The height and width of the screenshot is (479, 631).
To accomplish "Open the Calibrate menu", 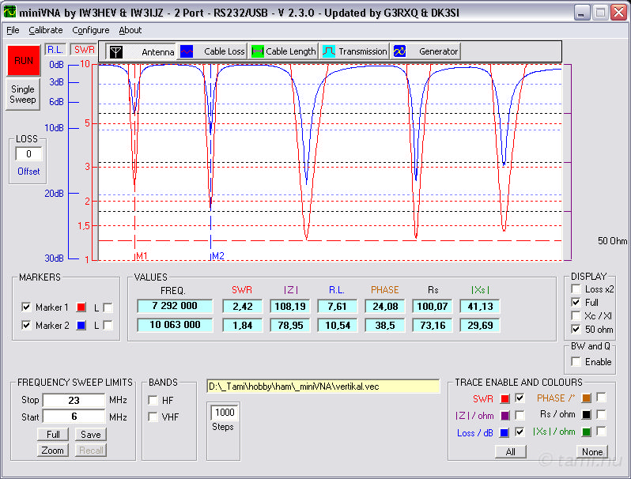I will pos(45,30).
